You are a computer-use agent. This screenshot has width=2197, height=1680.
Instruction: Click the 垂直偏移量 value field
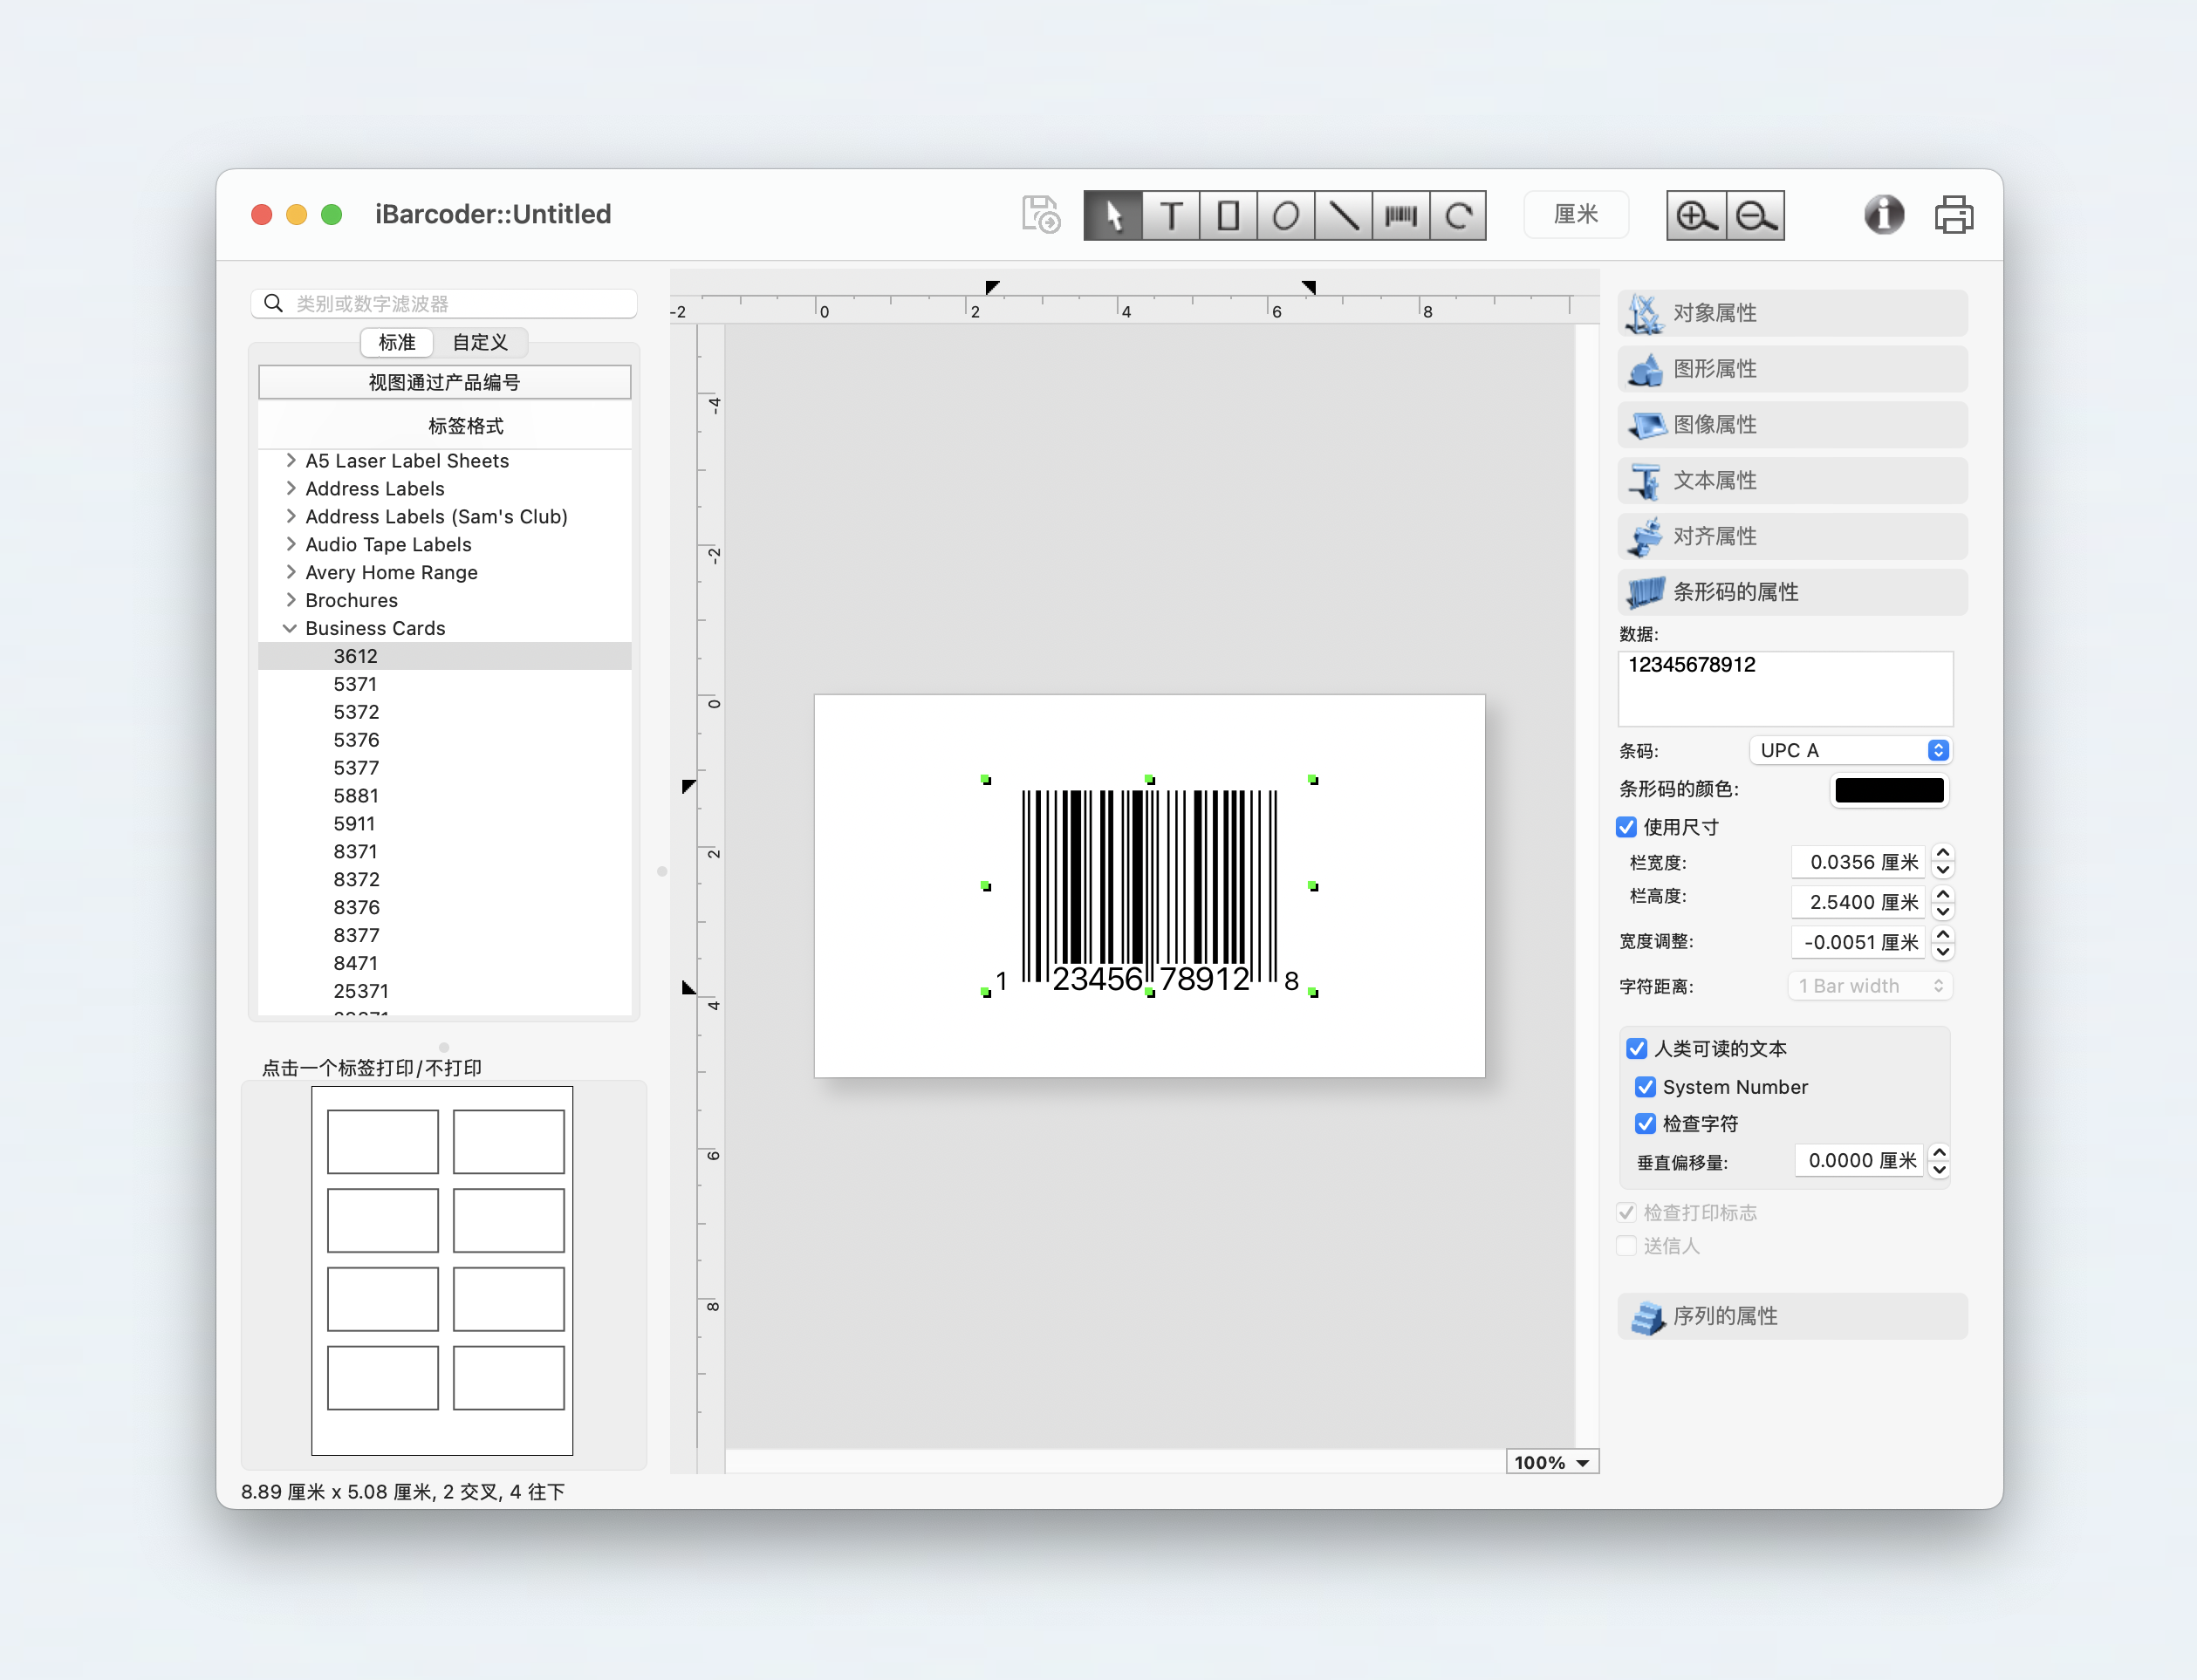pyautogui.click(x=1860, y=1161)
